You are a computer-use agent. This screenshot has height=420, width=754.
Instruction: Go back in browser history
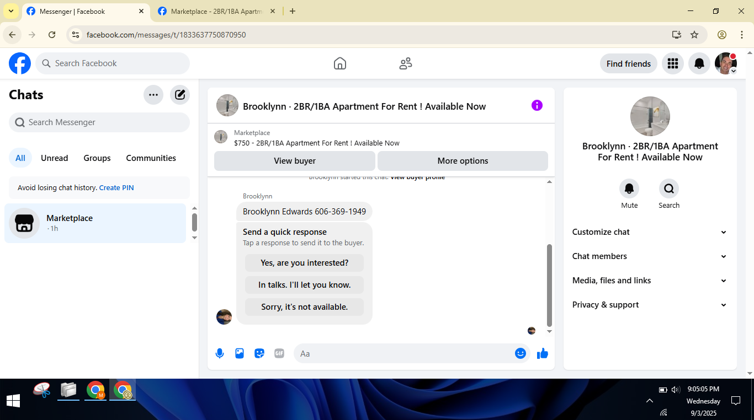[12, 35]
